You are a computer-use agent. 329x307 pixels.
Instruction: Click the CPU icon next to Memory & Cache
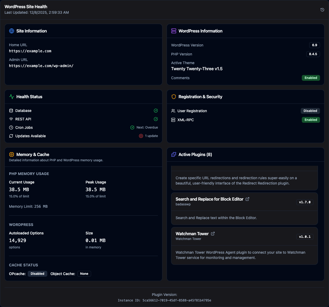(11, 154)
